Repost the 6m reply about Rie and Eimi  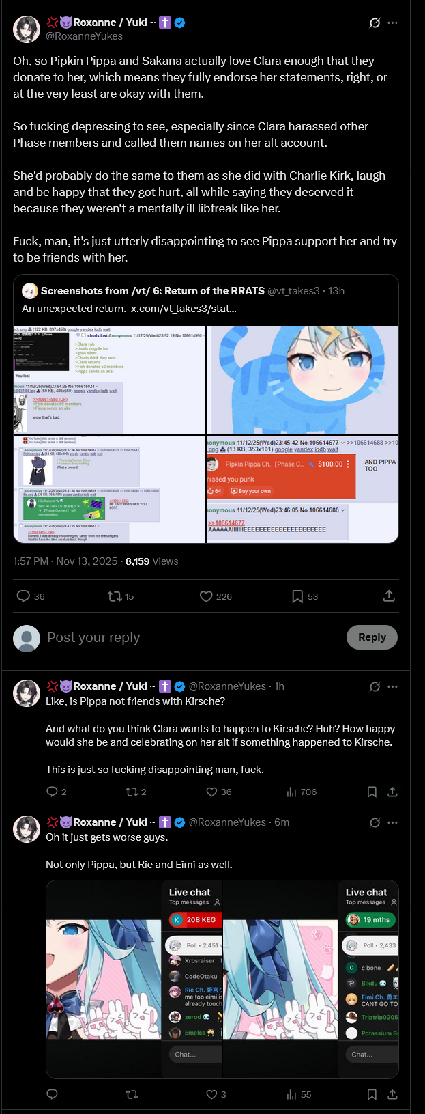click(x=132, y=1094)
